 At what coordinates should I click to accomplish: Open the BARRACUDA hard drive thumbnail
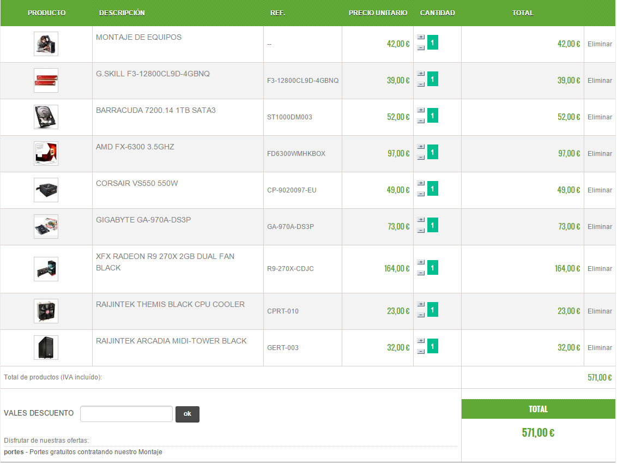click(x=46, y=117)
